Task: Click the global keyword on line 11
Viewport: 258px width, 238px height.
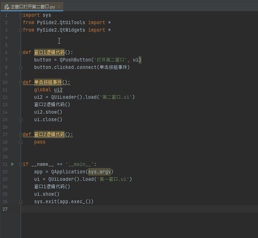Action: pos(43,90)
